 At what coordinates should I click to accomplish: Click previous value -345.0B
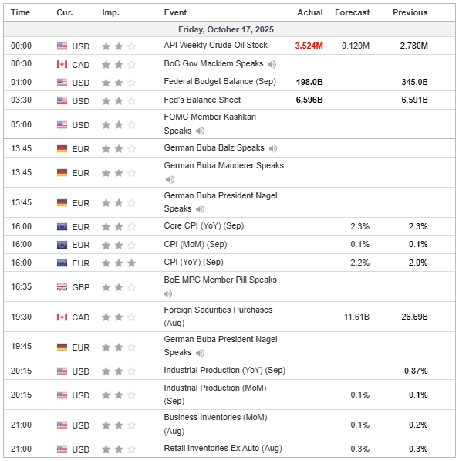click(413, 82)
